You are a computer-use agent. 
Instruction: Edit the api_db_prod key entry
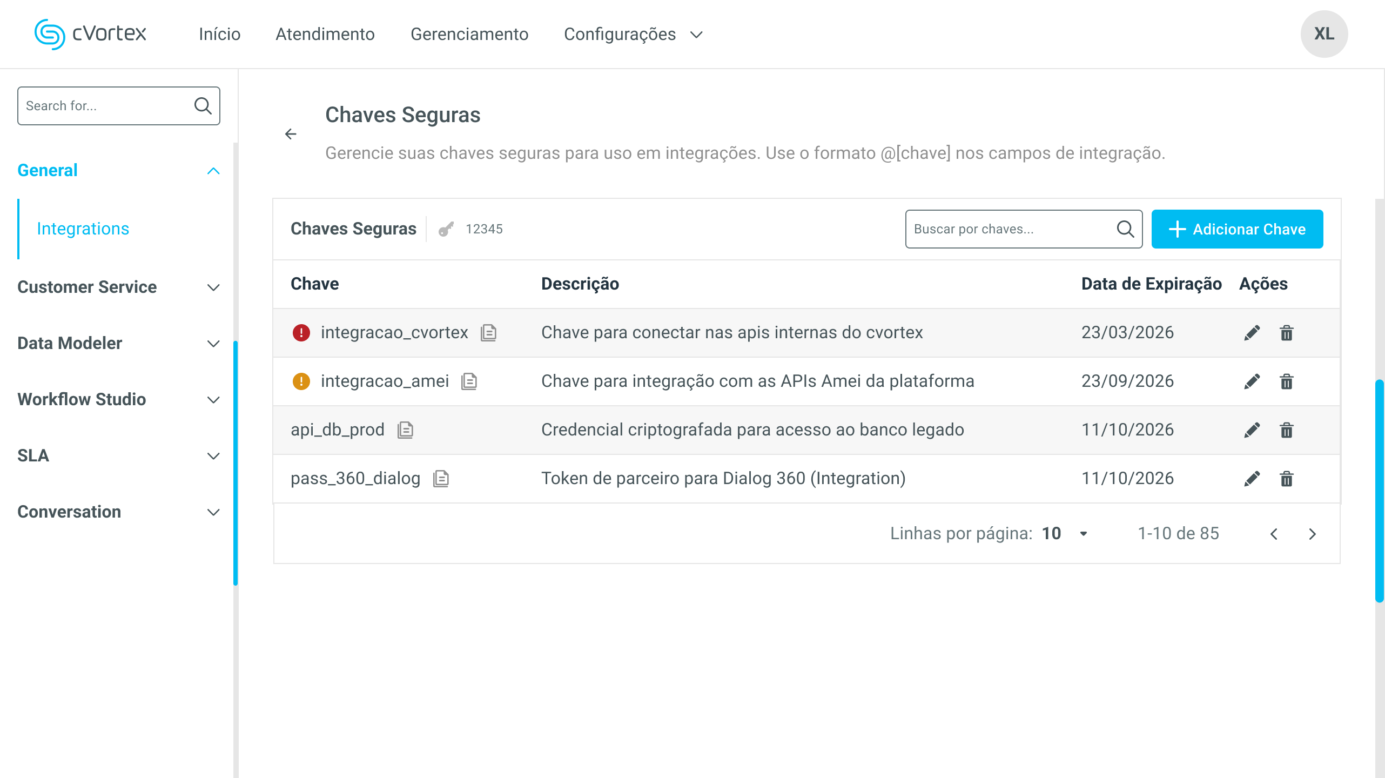[x=1252, y=430]
